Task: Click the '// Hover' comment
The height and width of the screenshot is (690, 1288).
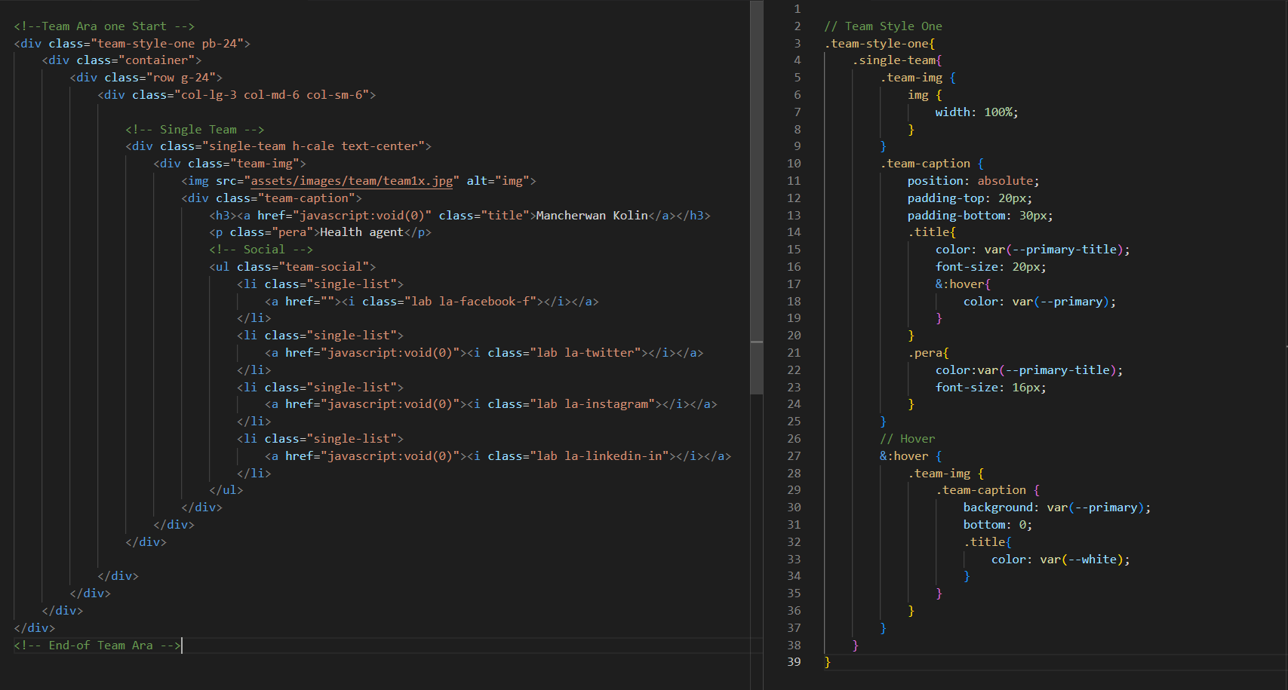Action: (x=908, y=439)
